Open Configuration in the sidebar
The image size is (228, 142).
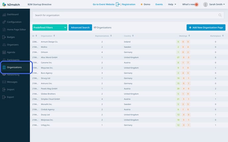pyautogui.click(x=14, y=22)
